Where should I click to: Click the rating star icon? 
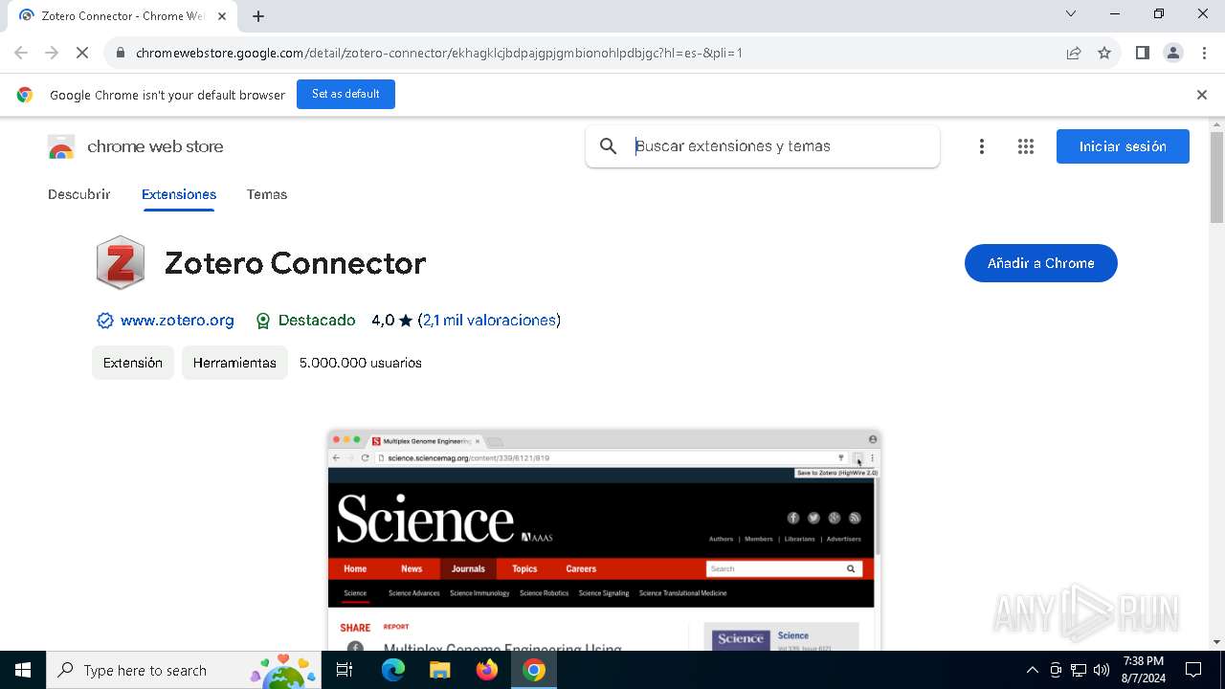tap(406, 321)
